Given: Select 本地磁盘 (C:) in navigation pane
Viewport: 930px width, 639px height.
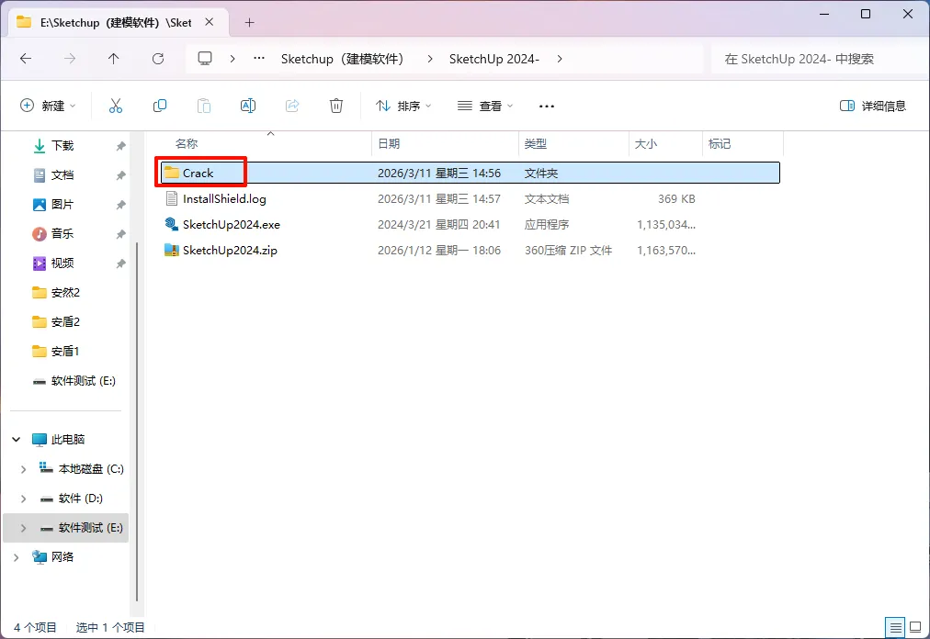Looking at the screenshot, I should 81,469.
